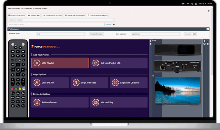Click the up arrow around OK
Viewport: 220px width, 130px height.
coord(18,65)
